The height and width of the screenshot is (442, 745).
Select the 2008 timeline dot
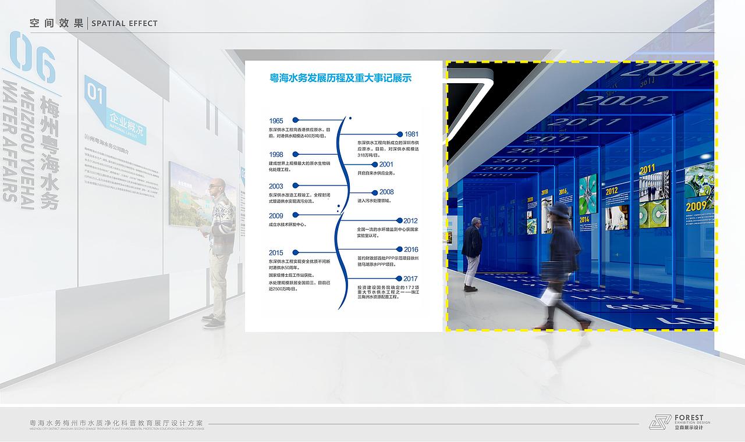pos(375,192)
